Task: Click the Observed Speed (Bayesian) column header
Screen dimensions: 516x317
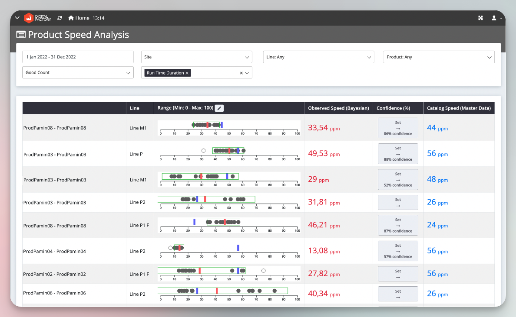Action: 338,108
